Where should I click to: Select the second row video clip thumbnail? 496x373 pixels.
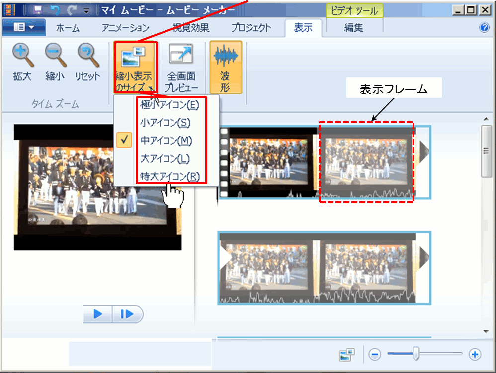[x=324, y=268]
